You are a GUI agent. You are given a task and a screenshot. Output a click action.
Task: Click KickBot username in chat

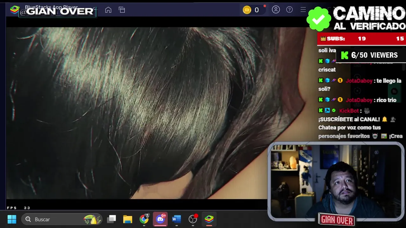point(349,111)
